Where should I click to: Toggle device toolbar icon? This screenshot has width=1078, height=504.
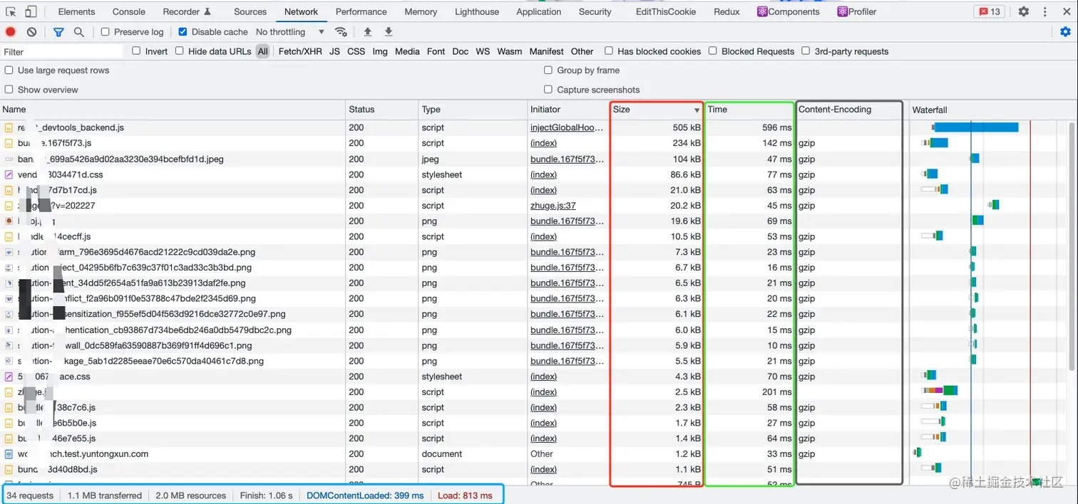click(31, 11)
